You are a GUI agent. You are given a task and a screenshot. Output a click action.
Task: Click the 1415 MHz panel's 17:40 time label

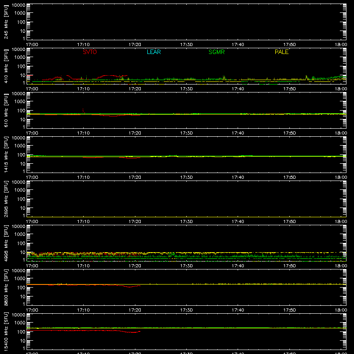pyautogui.click(x=238, y=177)
